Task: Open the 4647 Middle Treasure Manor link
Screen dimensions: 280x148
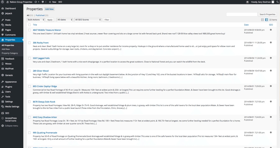Action: coord(47,30)
